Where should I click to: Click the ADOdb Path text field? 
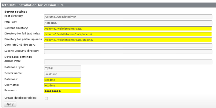pos(128,62)
